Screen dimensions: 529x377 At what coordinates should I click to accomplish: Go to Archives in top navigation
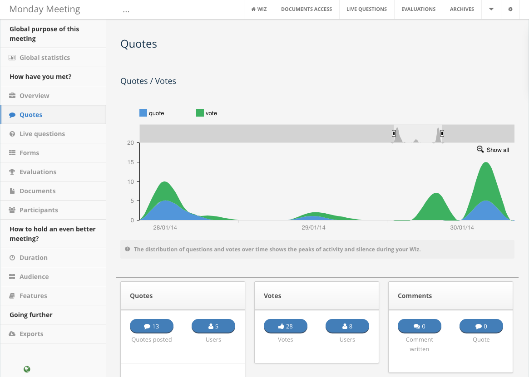click(x=462, y=9)
